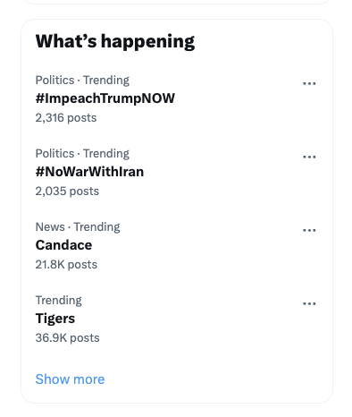This screenshot has width=352, height=417.
Task: Click the News · Trending label above Candace
Action: pos(78,227)
